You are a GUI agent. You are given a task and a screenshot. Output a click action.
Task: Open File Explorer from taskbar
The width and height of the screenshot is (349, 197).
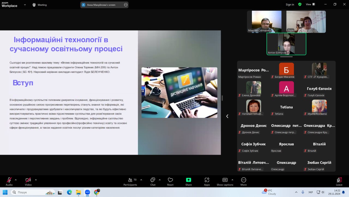click(x=78, y=192)
